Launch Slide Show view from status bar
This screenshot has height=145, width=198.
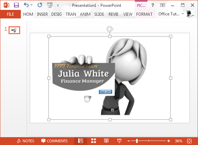pyautogui.click(x=119, y=141)
